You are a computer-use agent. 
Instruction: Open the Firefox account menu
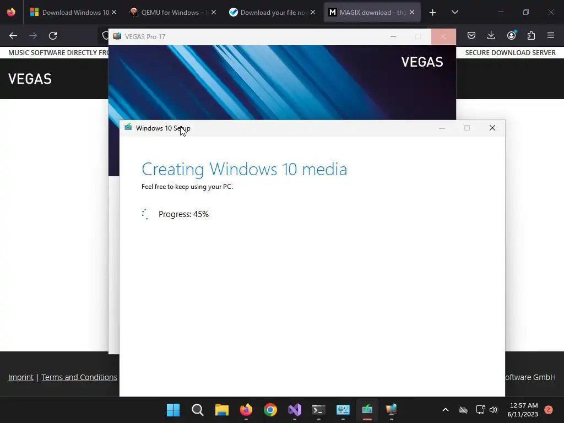coord(511,35)
